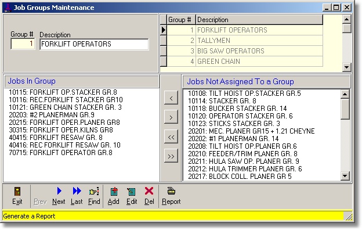Remove selected job with > button
Screen dimensions: 362x230
(171, 117)
